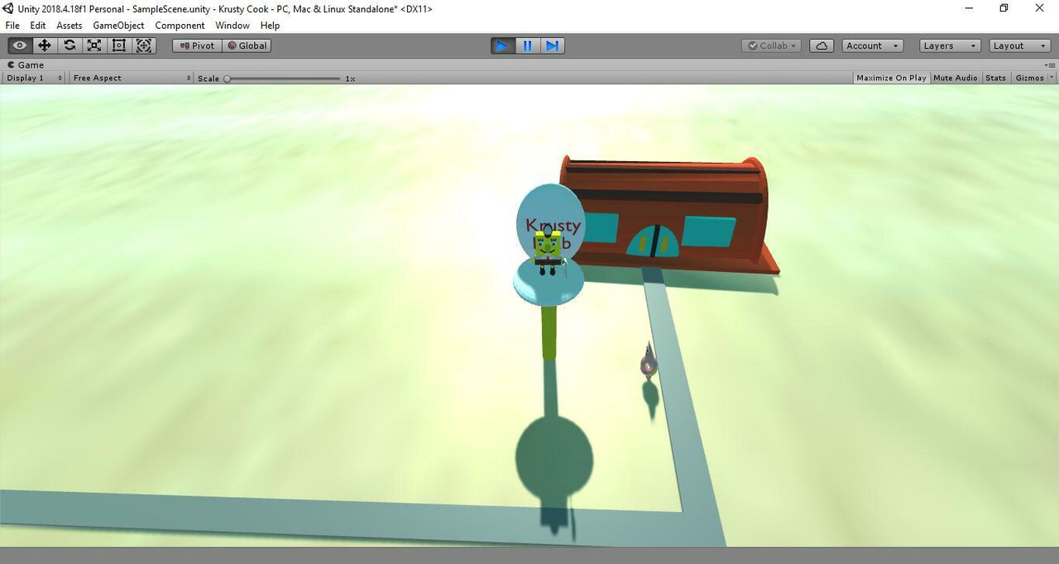Select the Hand (view) tool
The height and width of the screenshot is (564, 1059).
20,45
